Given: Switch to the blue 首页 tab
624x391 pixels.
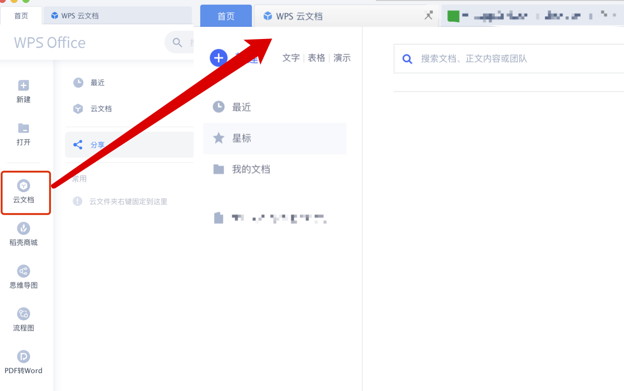Looking at the screenshot, I should point(226,16).
